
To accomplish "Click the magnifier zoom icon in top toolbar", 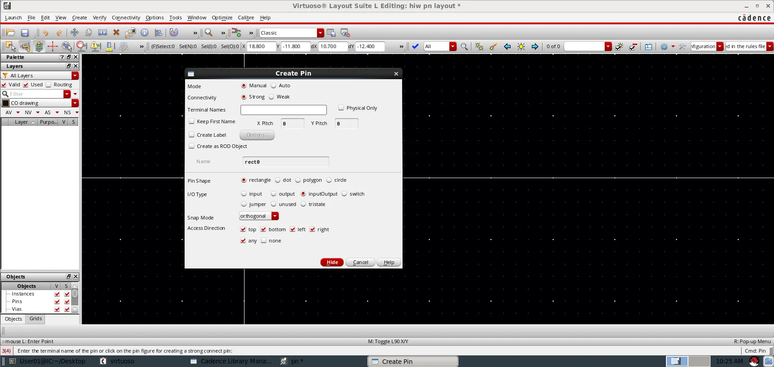I will (x=208, y=32).
